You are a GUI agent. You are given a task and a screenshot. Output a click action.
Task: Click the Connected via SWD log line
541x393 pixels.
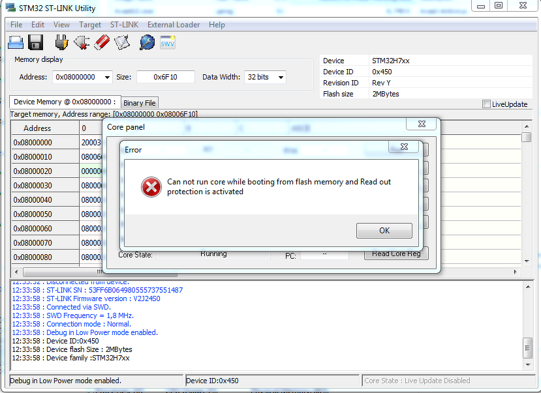coord(61,307)
